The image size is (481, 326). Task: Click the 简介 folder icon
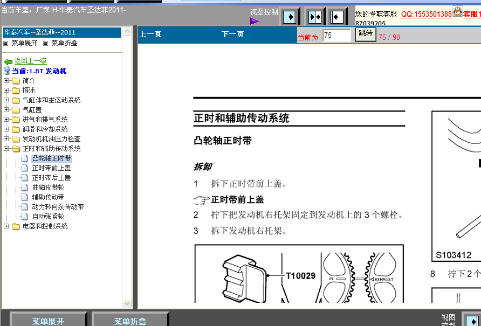tap(16, 81)
